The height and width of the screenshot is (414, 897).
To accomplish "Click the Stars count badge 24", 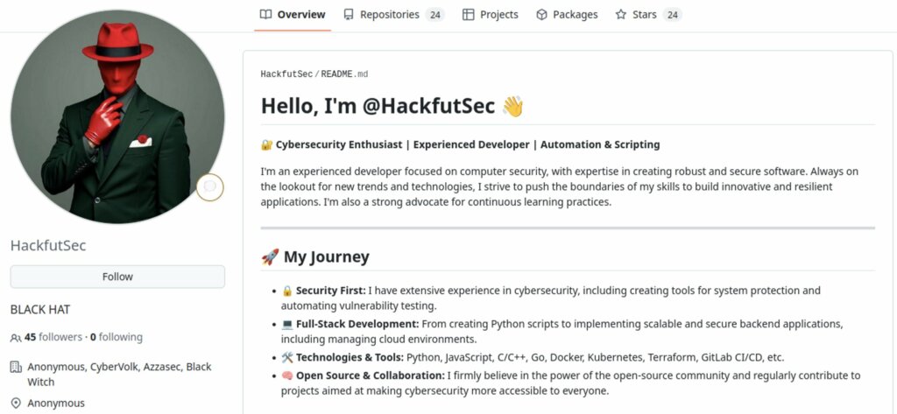I will (672, 15).
